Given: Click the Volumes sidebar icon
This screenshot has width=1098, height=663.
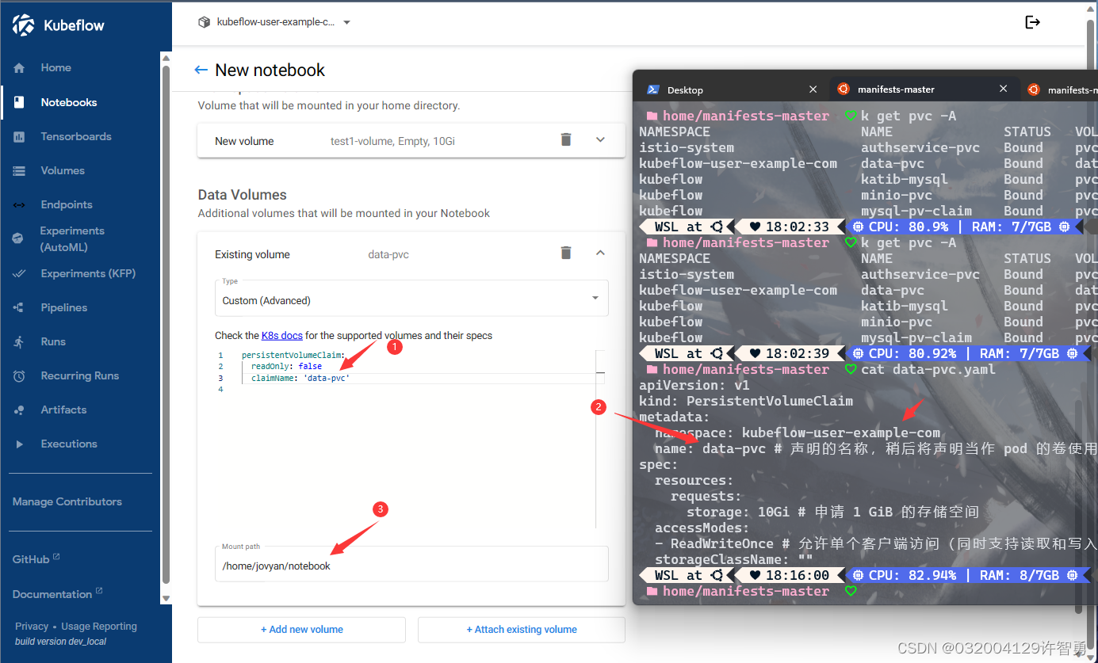Looking at the screenshot, I should [x=19, y=170].
